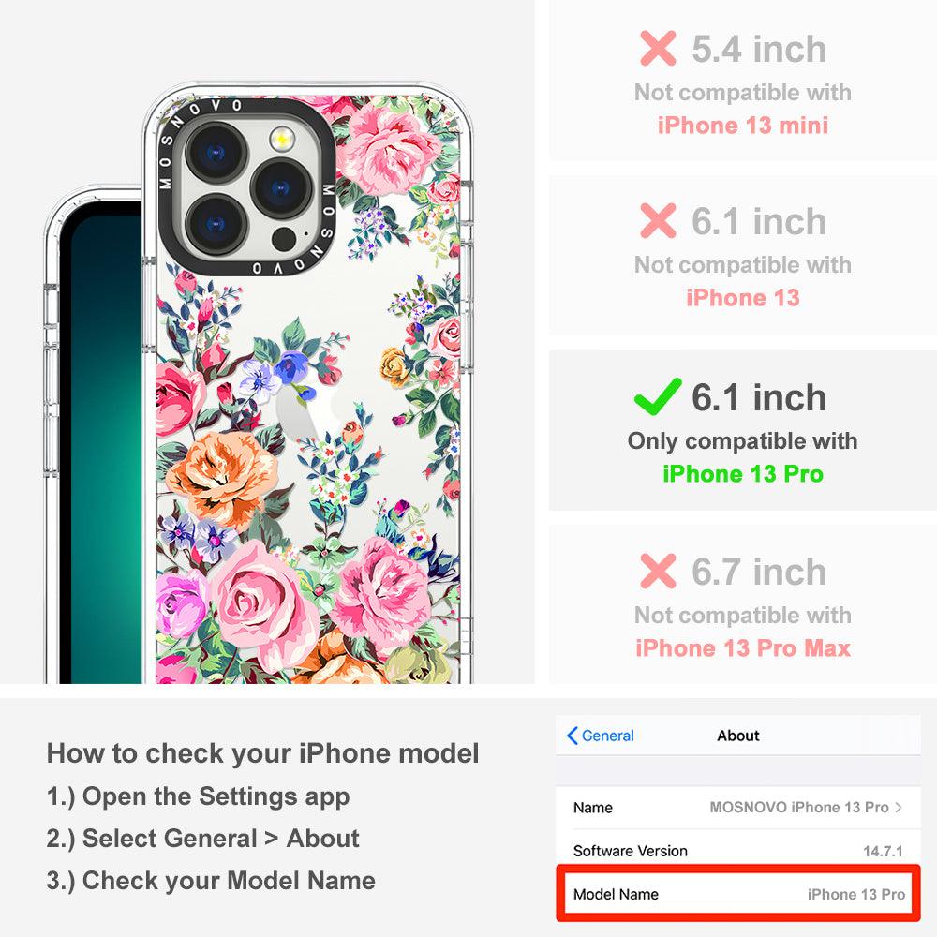Select the Software Version row
Screen dimensions: 937x937
coord(738,851)
